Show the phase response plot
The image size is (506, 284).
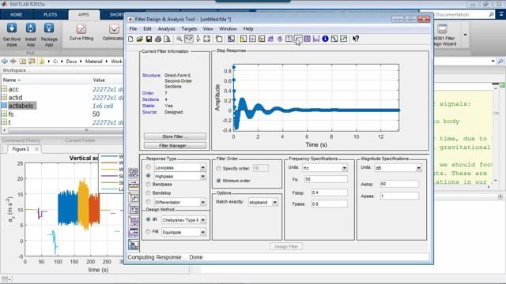(252, 39)
